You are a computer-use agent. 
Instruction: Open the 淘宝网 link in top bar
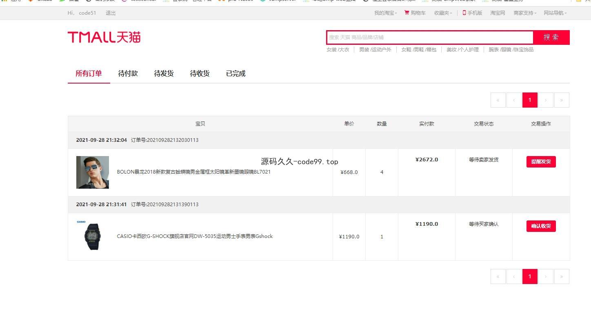[498, 13]
